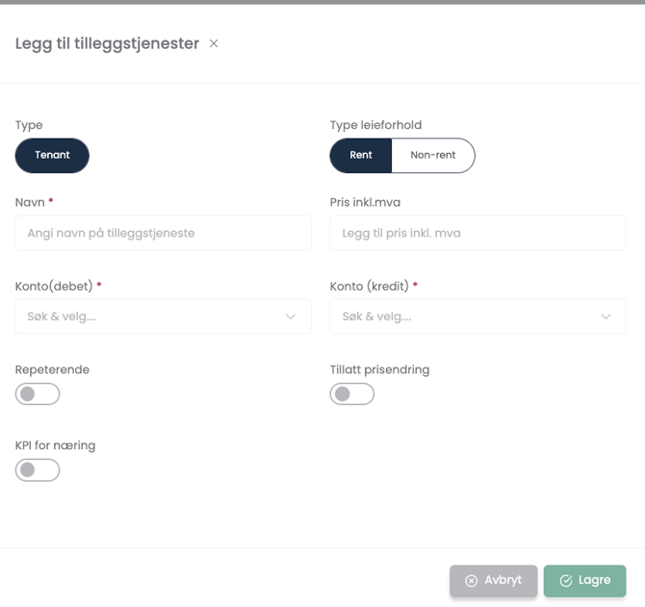
Task: Toggle the Repeterende switch
Action: tap(38, 393)
